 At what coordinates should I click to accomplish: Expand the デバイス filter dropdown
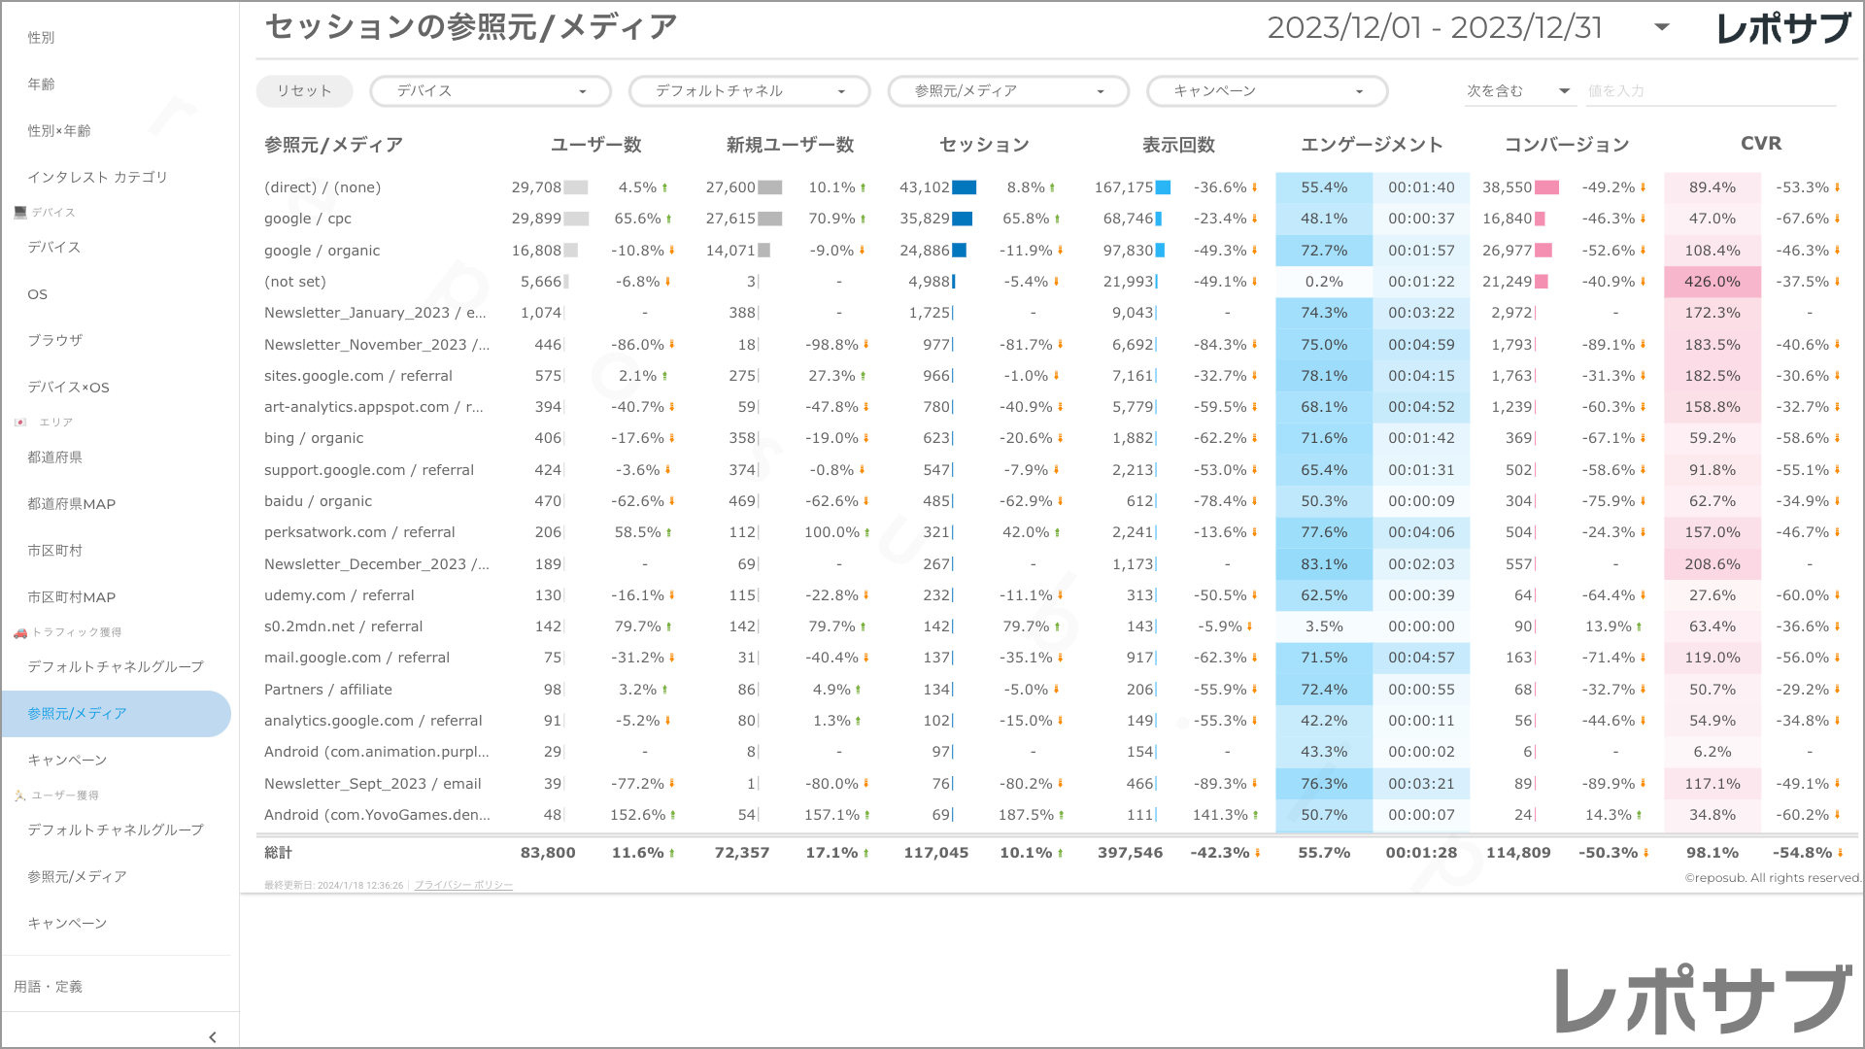coord(491,91)
